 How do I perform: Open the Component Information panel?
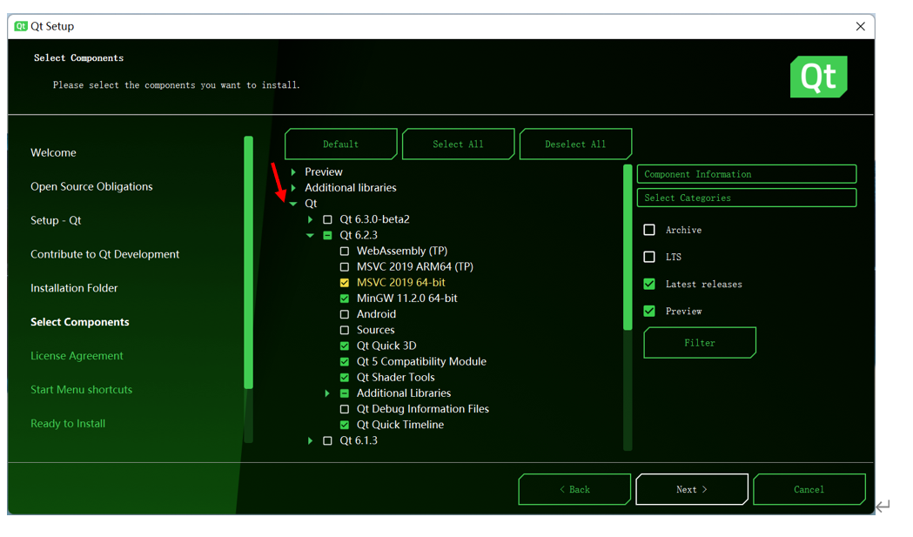tap(747, 174)
